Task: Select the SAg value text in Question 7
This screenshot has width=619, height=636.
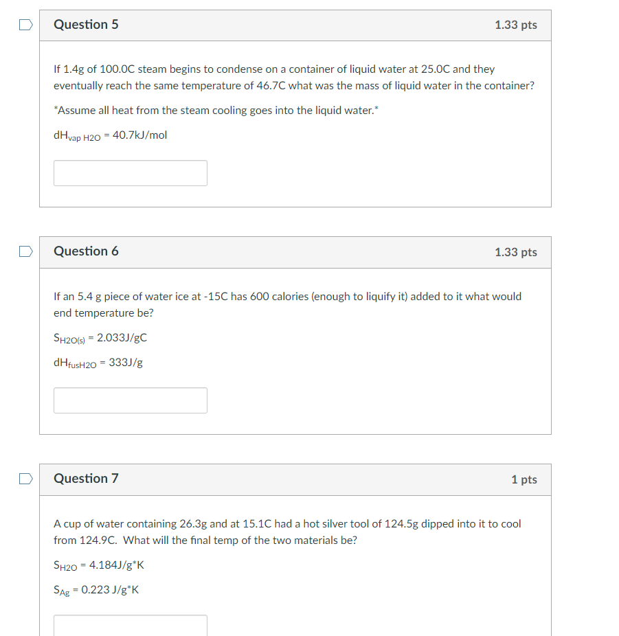Action: point(96,589)
